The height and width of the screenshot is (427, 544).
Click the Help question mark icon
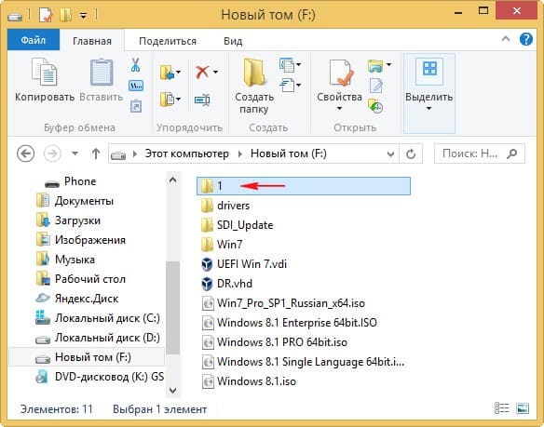point(526,39)
